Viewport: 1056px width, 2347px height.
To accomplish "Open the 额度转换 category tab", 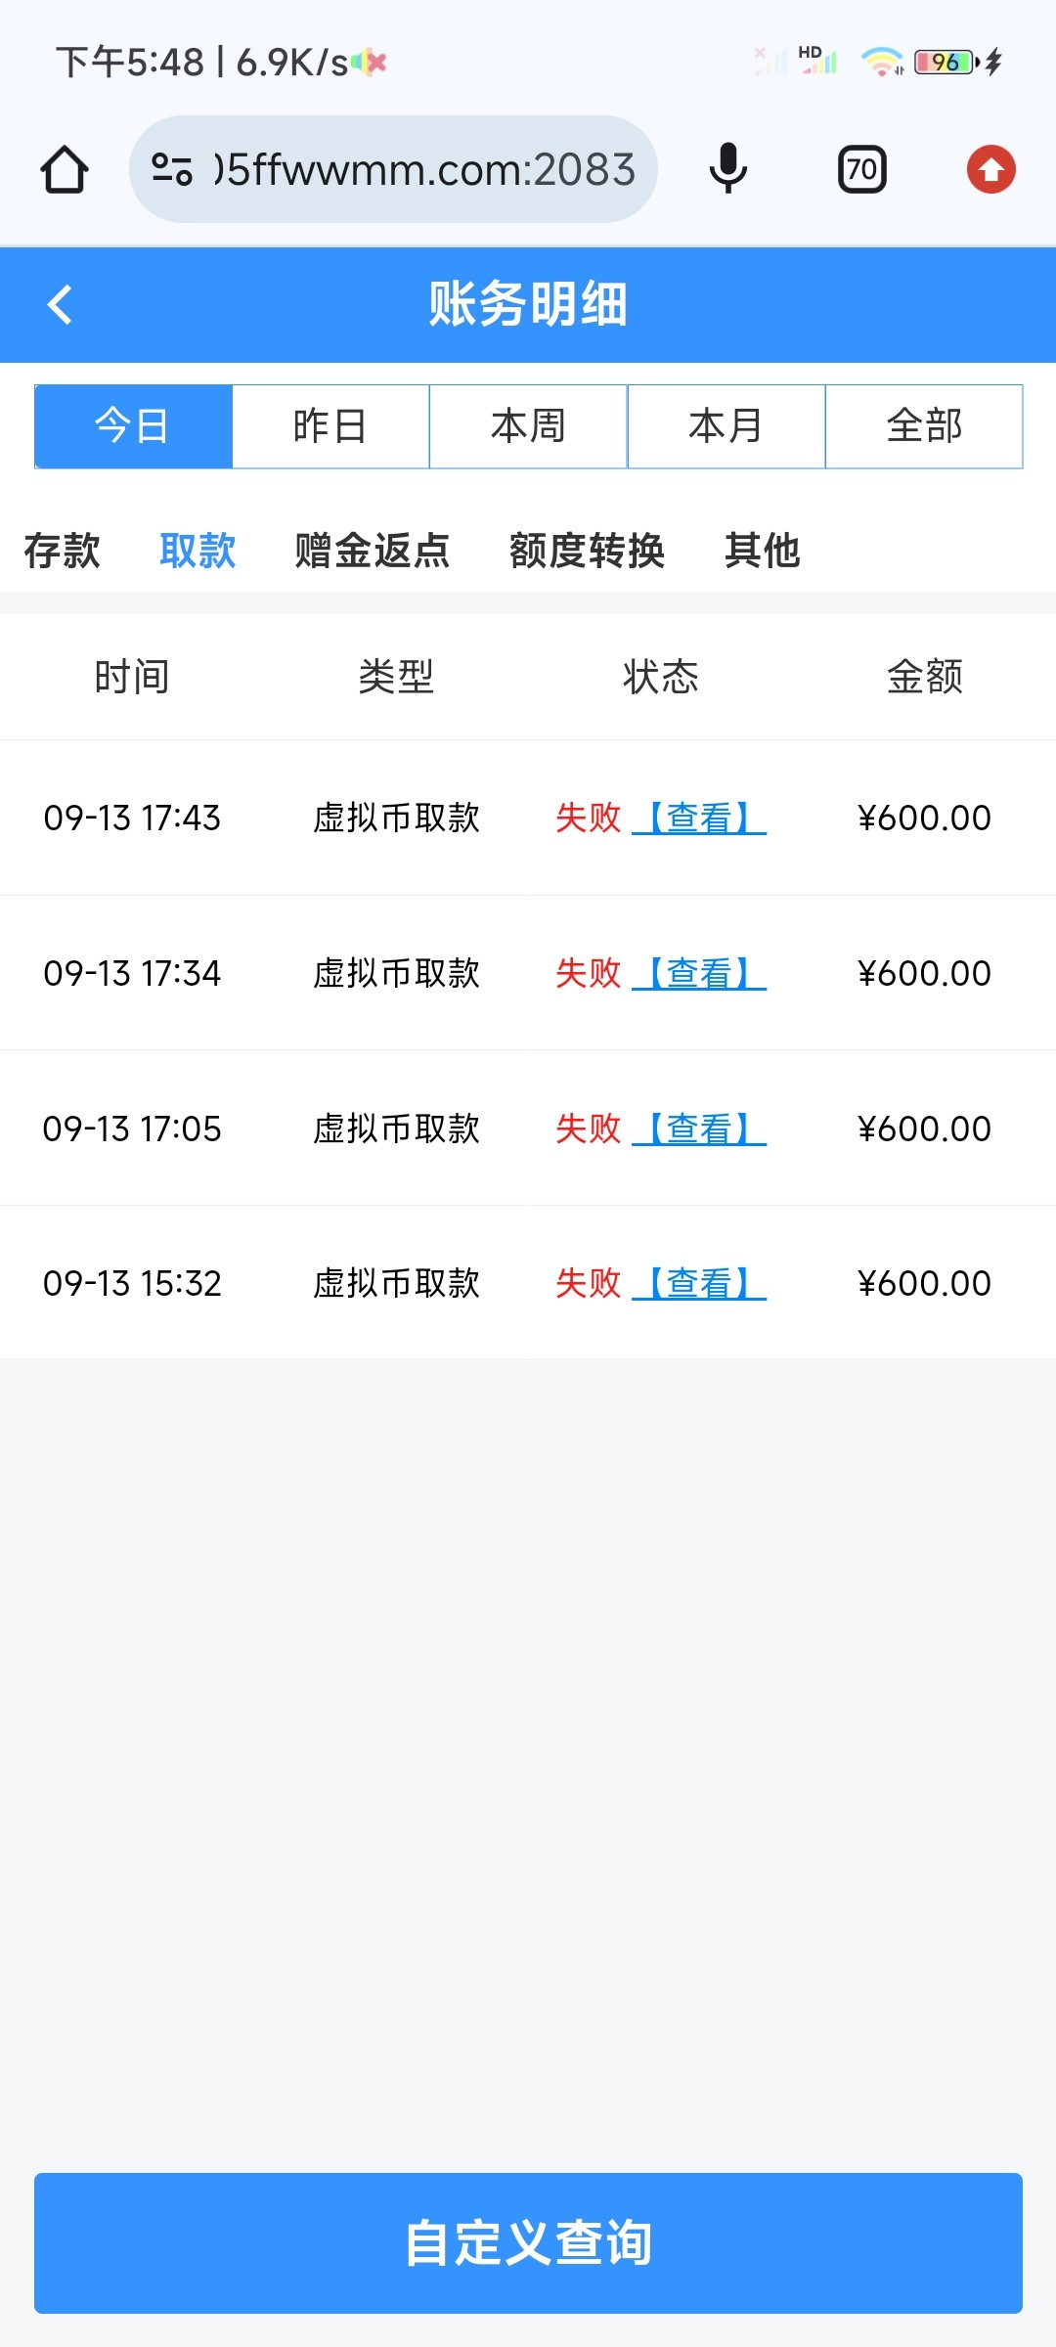I will click(587, 551).
